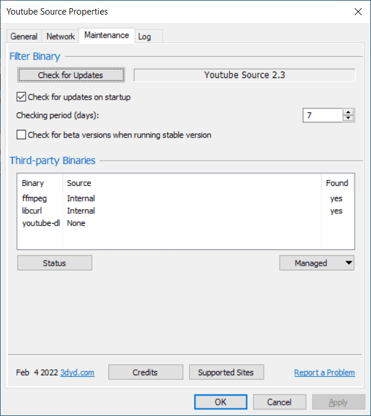The height and width of the screenshot is (416, 371).
Task: Open the Supported Sites list
Action: click(x=226, y=372)
